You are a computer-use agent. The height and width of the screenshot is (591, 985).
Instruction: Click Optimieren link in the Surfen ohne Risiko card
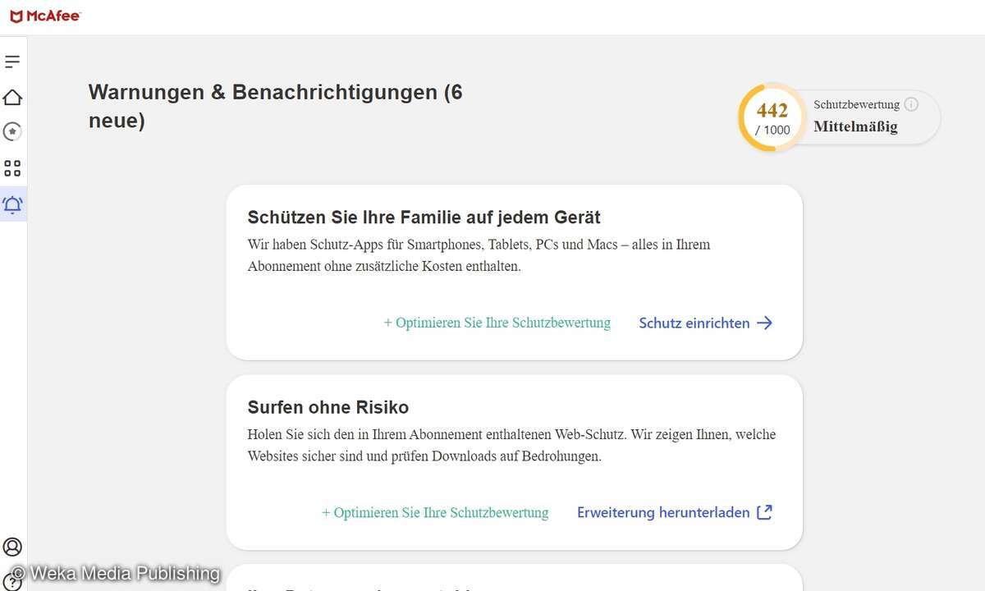(435, 512)
